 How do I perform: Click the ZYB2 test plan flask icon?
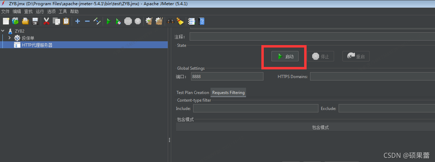coord(10,31)
